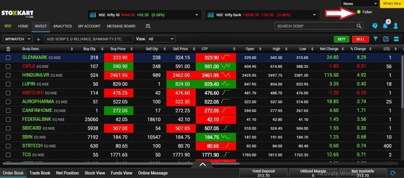Check the HINDUNILVR row checkbox
Screen dimensions: 404x178
tap(8, 75)
